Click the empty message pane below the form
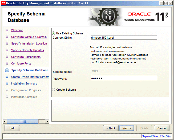Screen dimensions: 174x140 [110, 111]
